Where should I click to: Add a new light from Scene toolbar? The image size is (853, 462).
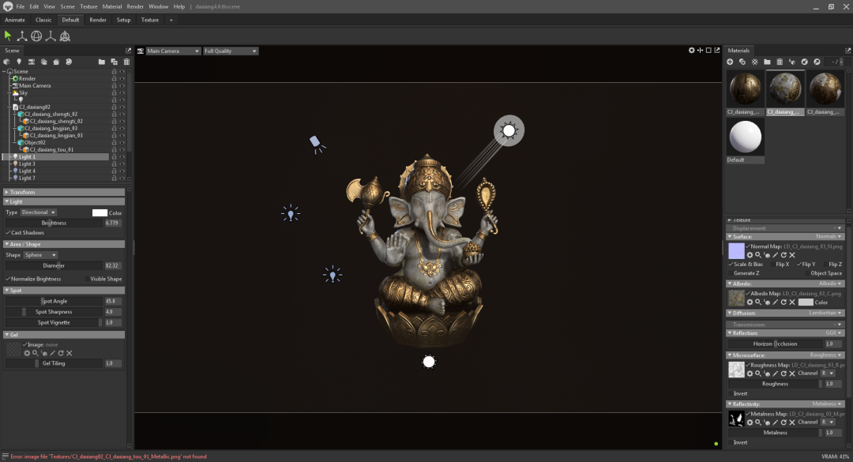[x=19, y=62]
